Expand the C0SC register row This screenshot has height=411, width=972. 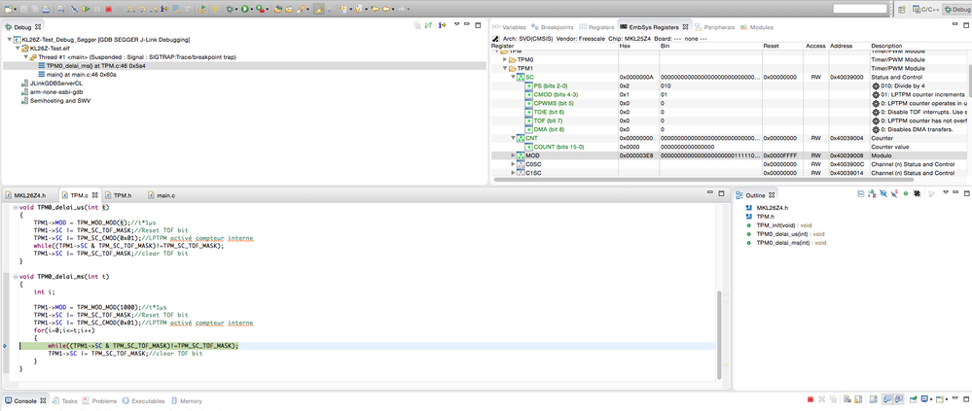coord(514,164)
